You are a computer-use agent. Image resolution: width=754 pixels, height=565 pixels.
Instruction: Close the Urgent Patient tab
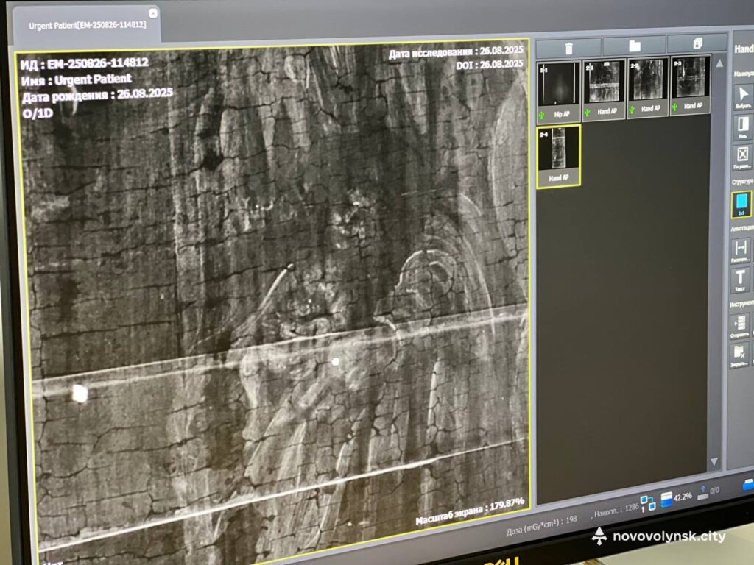(152, 13)
